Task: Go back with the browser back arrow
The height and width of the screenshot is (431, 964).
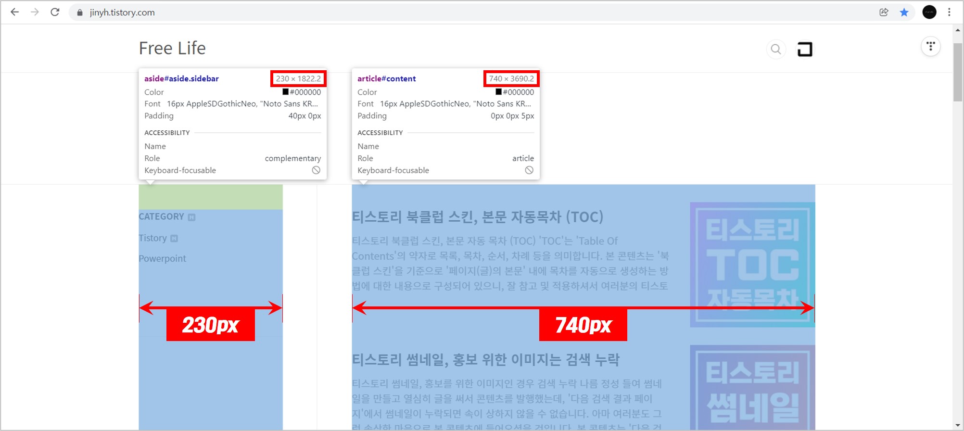Action: click(15, 12)
